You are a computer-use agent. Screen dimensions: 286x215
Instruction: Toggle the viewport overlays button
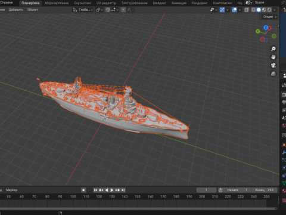(235, 10)
